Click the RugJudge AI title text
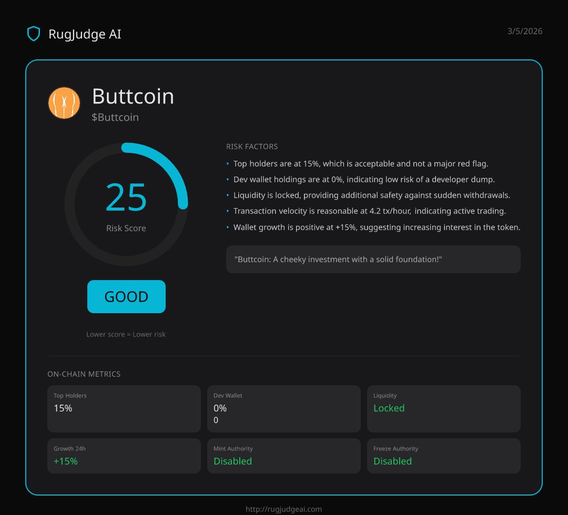Viewport: 568px width, 515px height. coord(85,34)
